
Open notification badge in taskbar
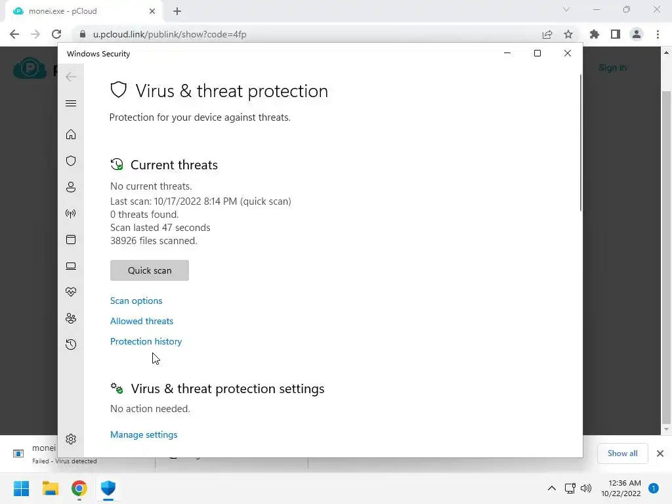click(x=654, y=488)
